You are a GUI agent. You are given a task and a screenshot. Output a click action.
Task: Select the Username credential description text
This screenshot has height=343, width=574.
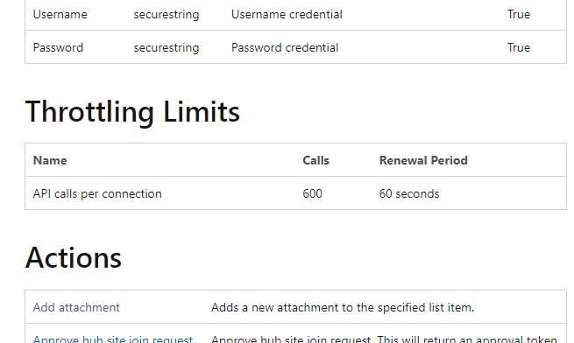pyautogui.click(x=287, y=14)
